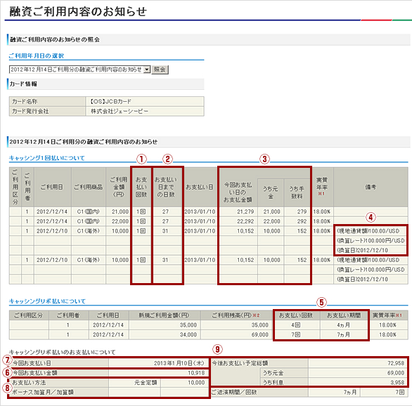Click red circled marker number 2
Image resolution: width=412 pixels, height=406 pixels.
167,159
